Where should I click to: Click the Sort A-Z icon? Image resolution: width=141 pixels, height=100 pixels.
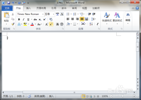(91, 24)
